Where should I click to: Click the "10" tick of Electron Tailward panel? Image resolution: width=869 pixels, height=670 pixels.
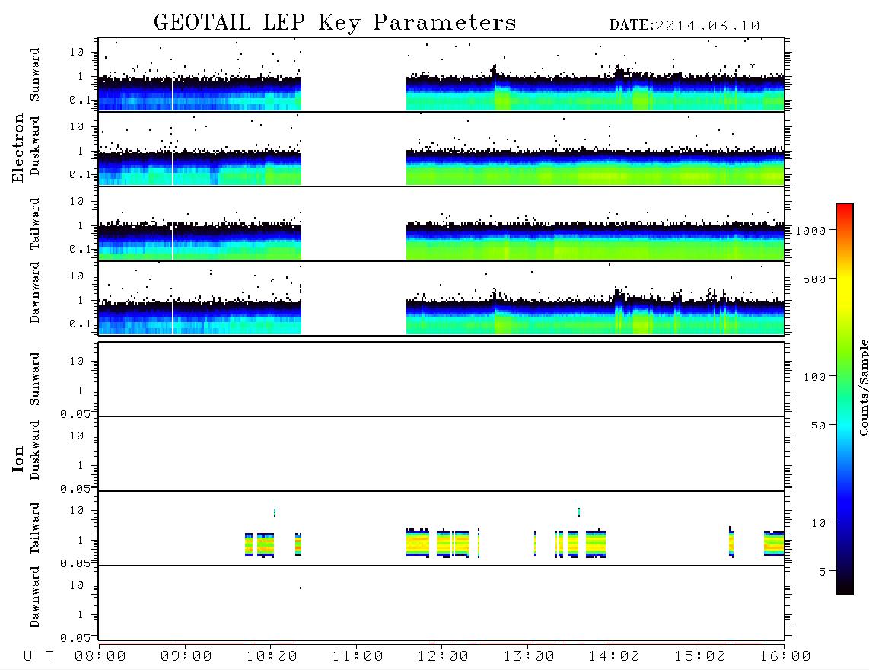tap(77, 201)
